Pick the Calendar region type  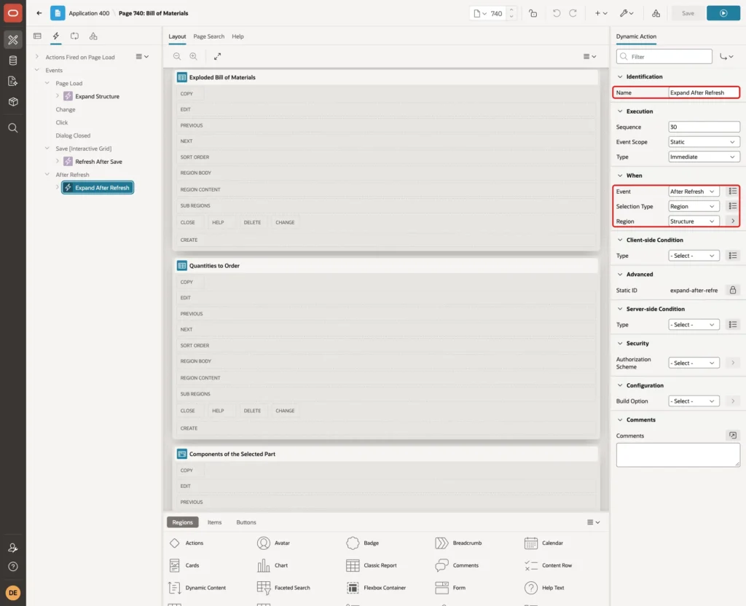click(543, 543)
